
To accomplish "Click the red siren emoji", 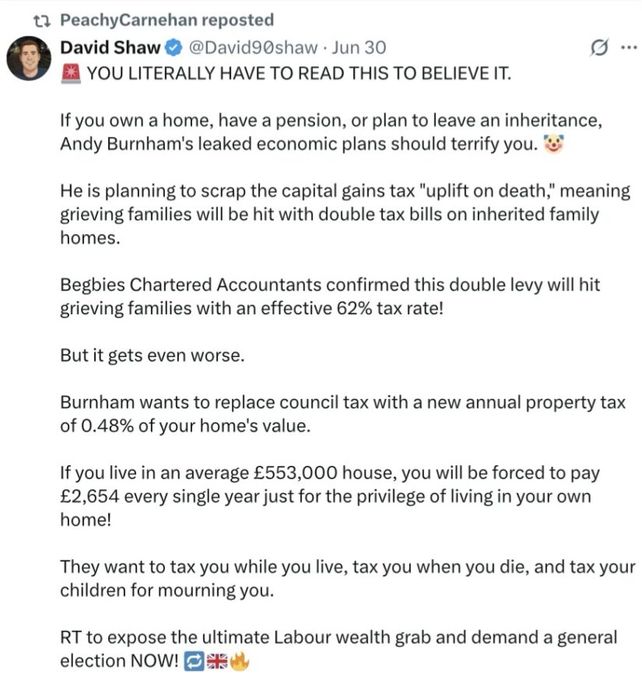I will pyautogui.click(x=71, y=73).
